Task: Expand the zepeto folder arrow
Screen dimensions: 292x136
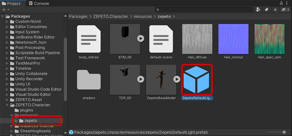Action: pos(16,121)
